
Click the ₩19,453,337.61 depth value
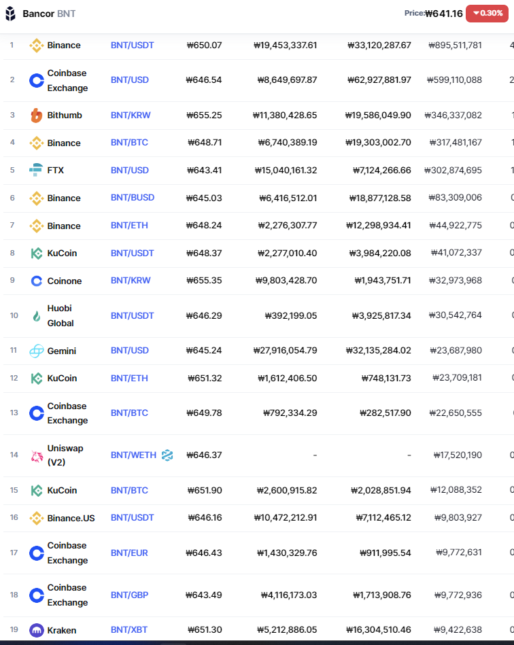[285, 46]
